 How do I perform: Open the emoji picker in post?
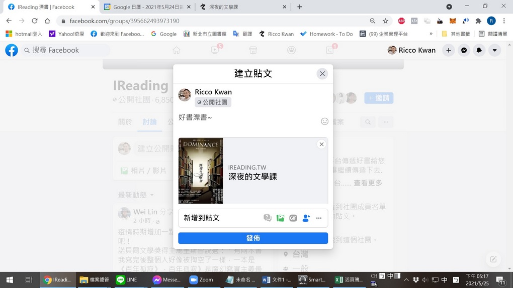tap(324, 121)
